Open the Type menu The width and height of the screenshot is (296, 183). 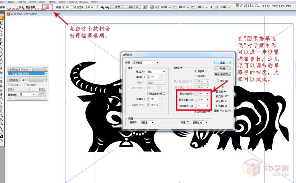(x=32, y=2)
